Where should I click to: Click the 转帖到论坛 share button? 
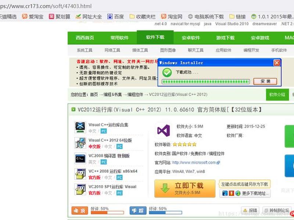pos(277,210)
